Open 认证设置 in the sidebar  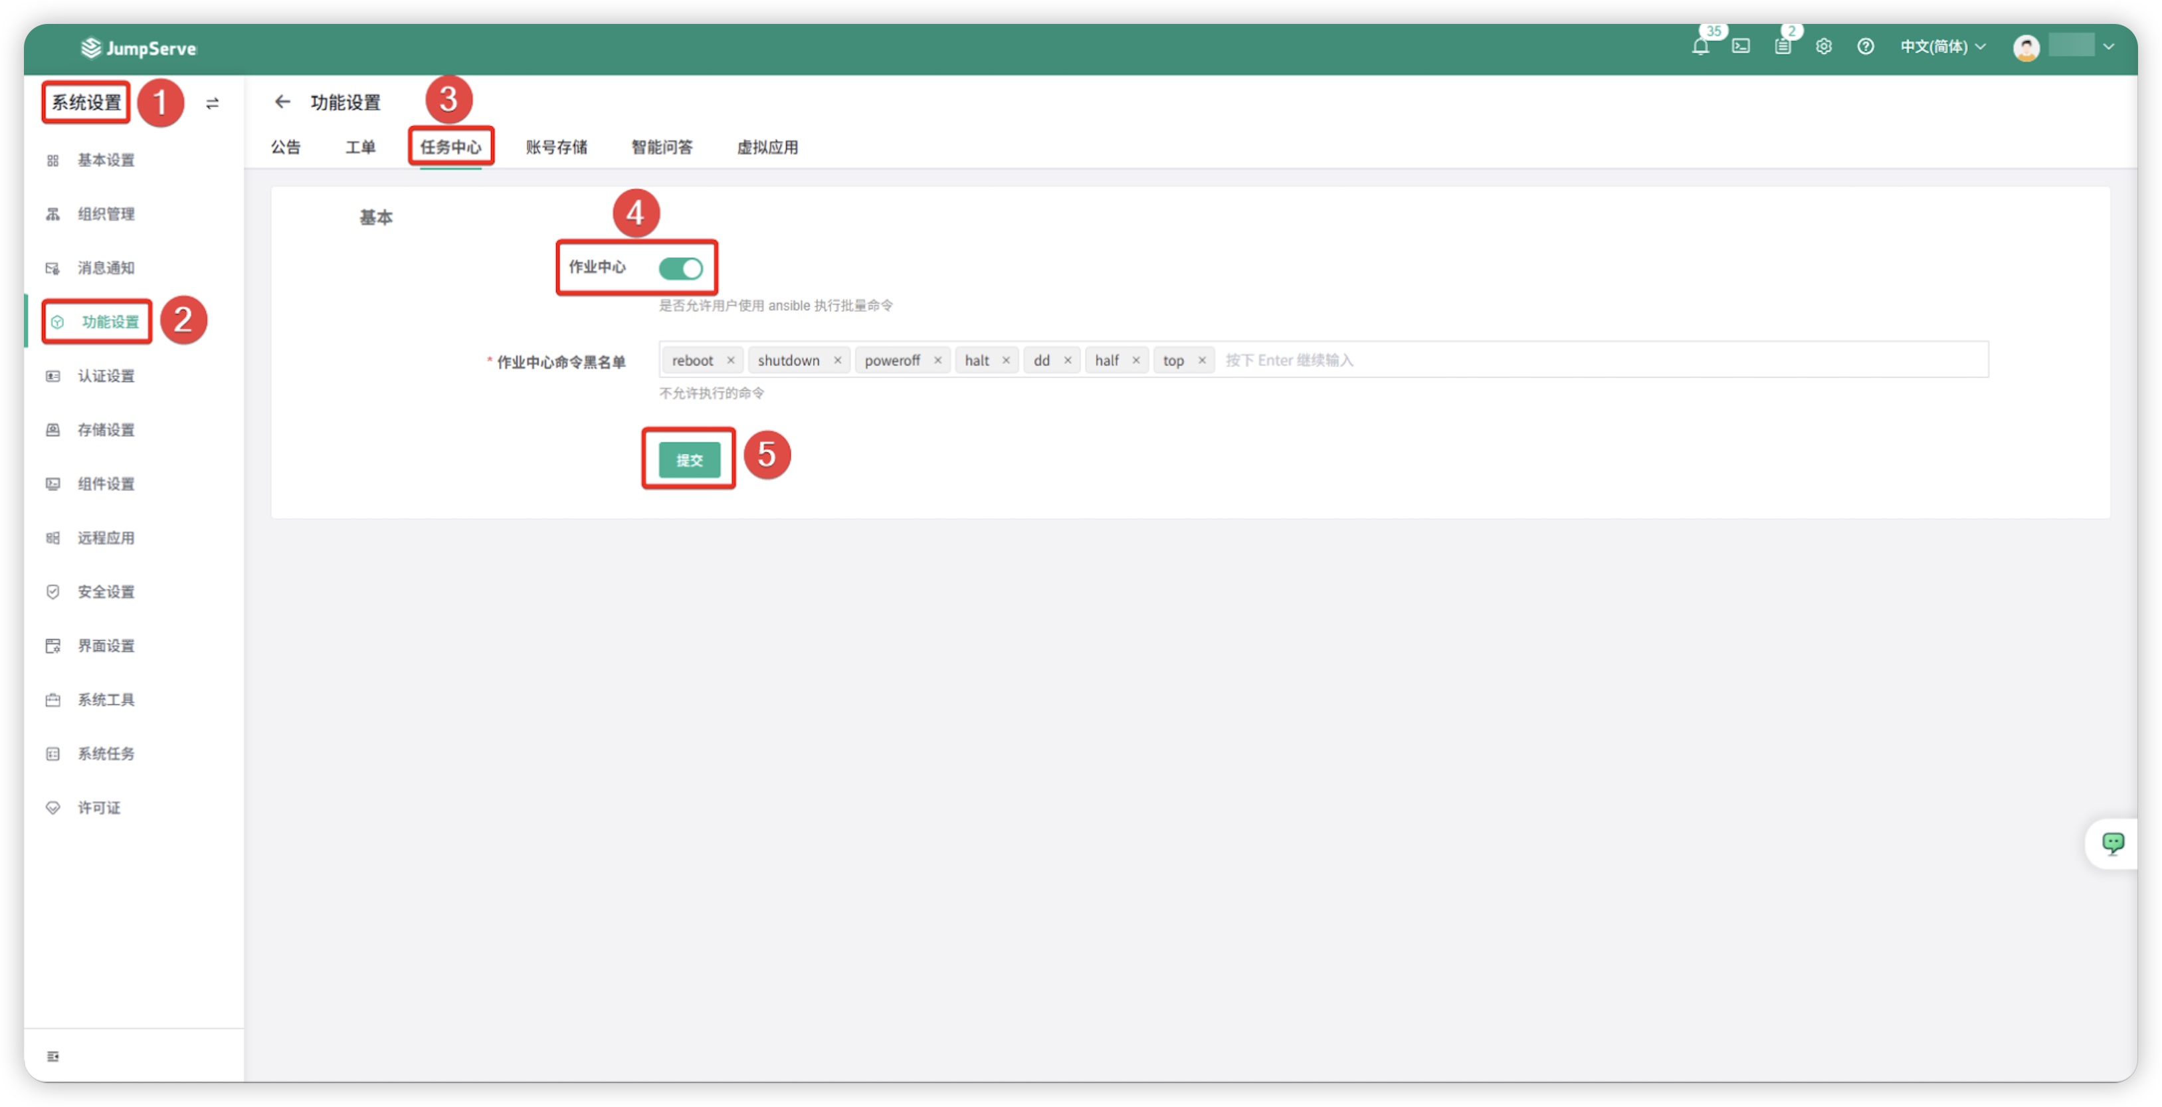point(106,377)
